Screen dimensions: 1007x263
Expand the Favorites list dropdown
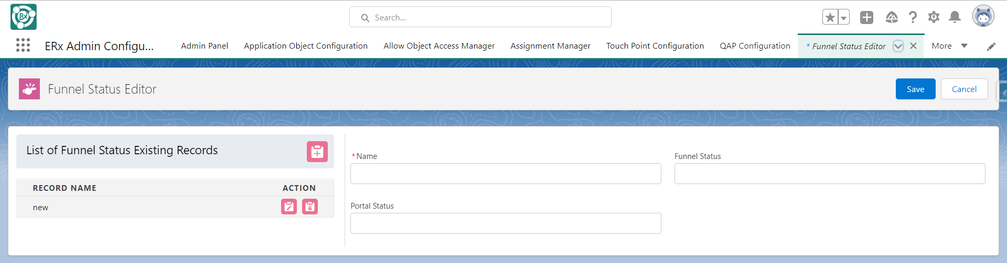(x=843, y=17)
